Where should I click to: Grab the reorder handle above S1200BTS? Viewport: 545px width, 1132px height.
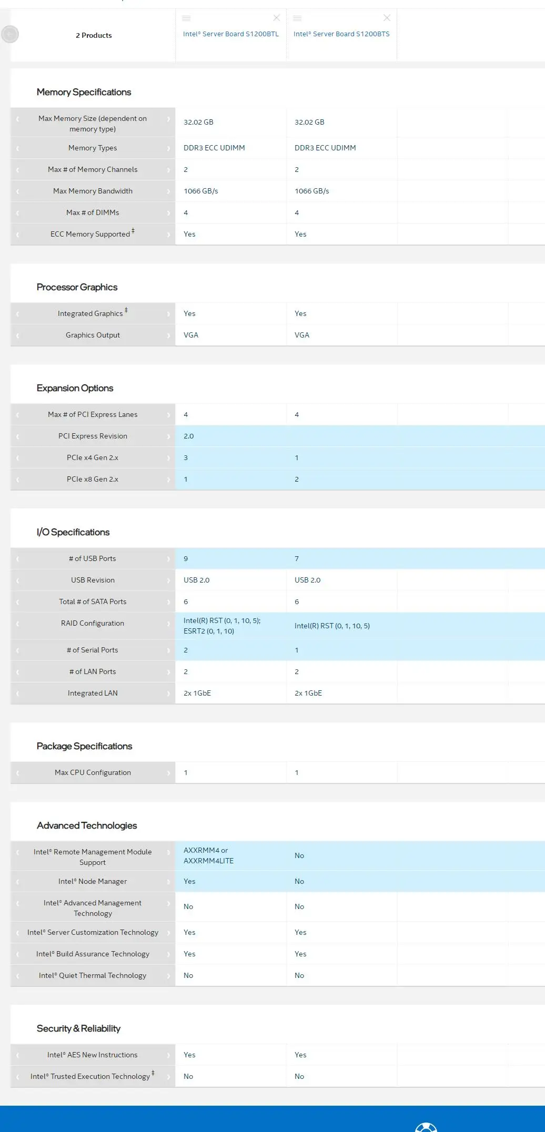(x=297, y=18)
